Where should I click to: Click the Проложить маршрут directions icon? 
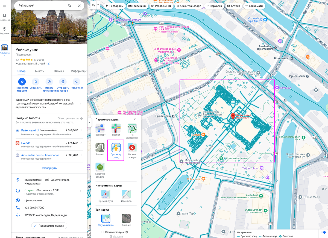tap(22, 81)
